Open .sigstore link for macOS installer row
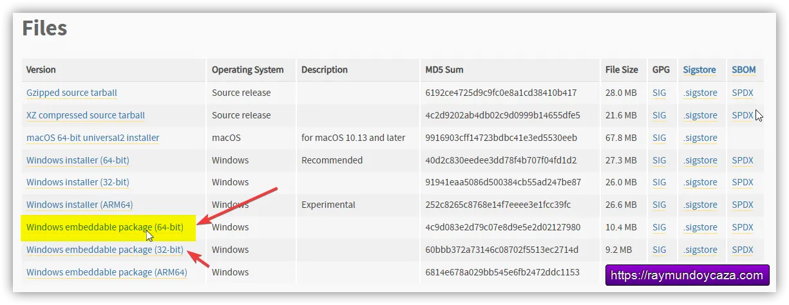The image size is (789, 305). 699,138
